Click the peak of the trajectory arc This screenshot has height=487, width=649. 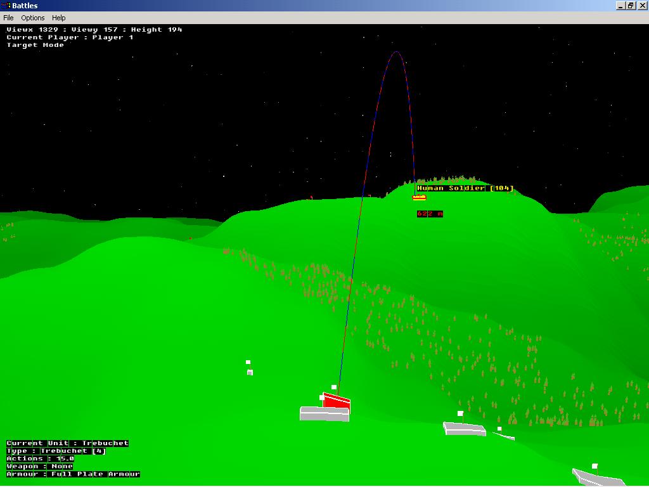[396, 51]
